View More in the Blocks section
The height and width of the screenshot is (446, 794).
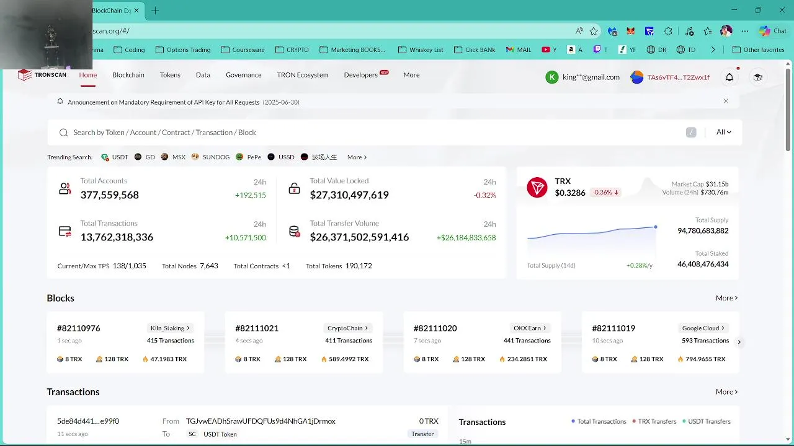pos(726,298)
